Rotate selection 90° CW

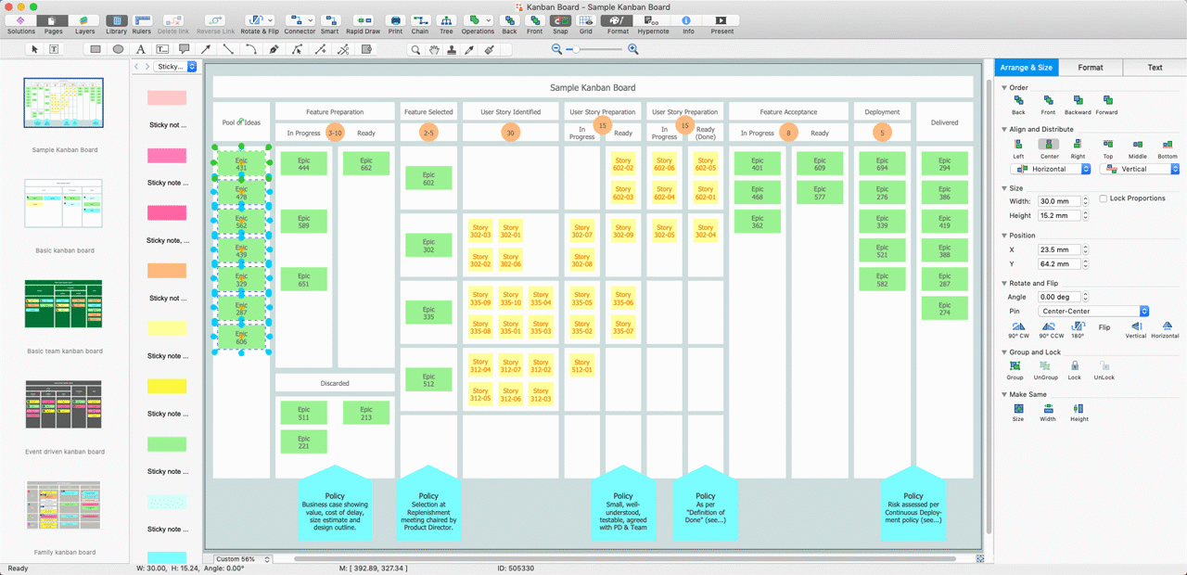click(1019, 326)
